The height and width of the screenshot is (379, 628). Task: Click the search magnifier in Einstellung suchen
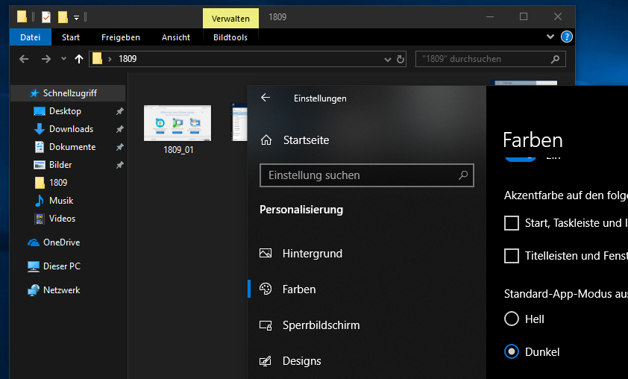463,175
